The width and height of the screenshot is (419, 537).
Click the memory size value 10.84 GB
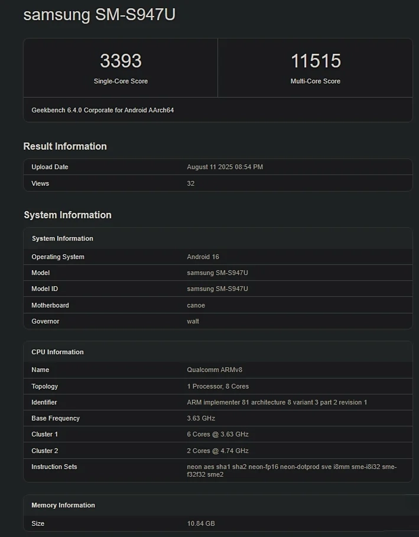coord(201,523)
